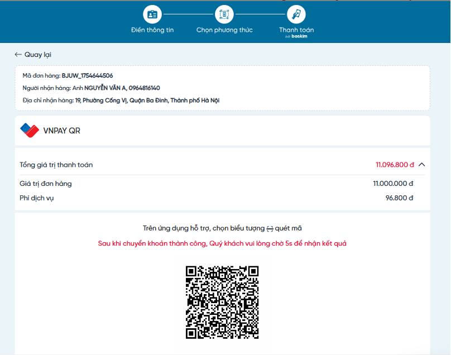
Task: Click the recipient name NGUYỄN VĂN A
Action: point(105,88)
